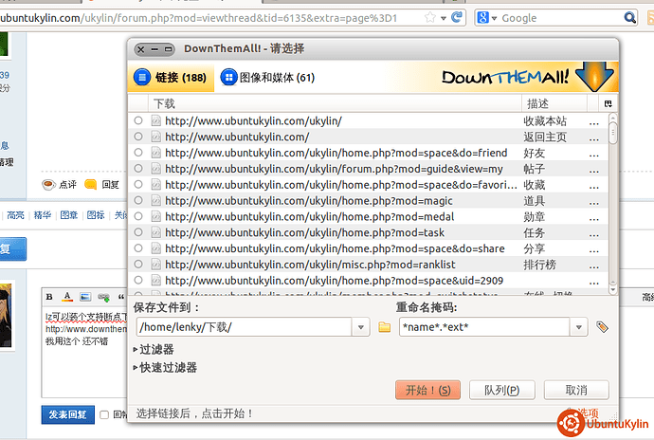
Task: Select radio for the 排行榜 ranklist row
Action: [138, 264]
